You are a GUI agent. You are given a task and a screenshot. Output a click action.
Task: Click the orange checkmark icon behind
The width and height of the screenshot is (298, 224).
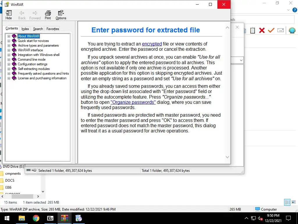coord(271,30)
